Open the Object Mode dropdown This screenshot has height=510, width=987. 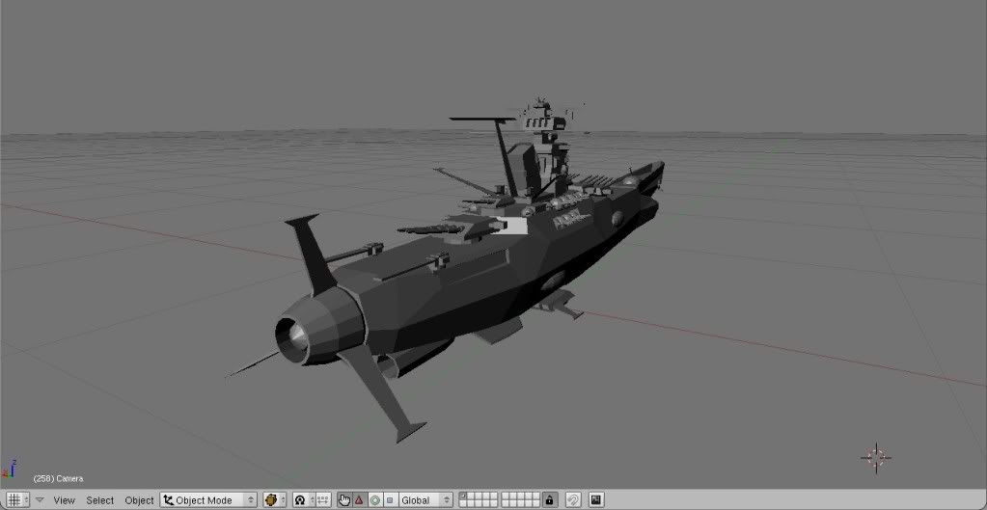tap(208, 500)
